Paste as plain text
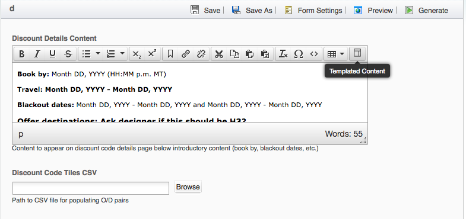The width and height of the screenshot is (466, 219). 265,54
